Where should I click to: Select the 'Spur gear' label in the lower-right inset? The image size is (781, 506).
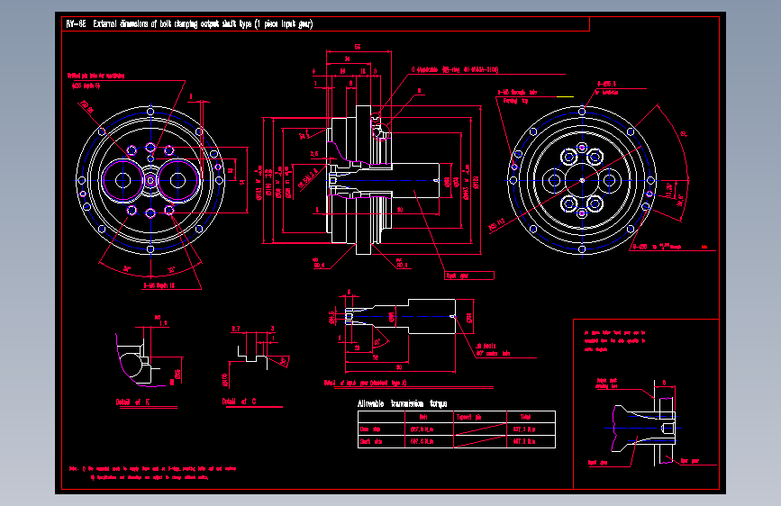click(690, 461)
